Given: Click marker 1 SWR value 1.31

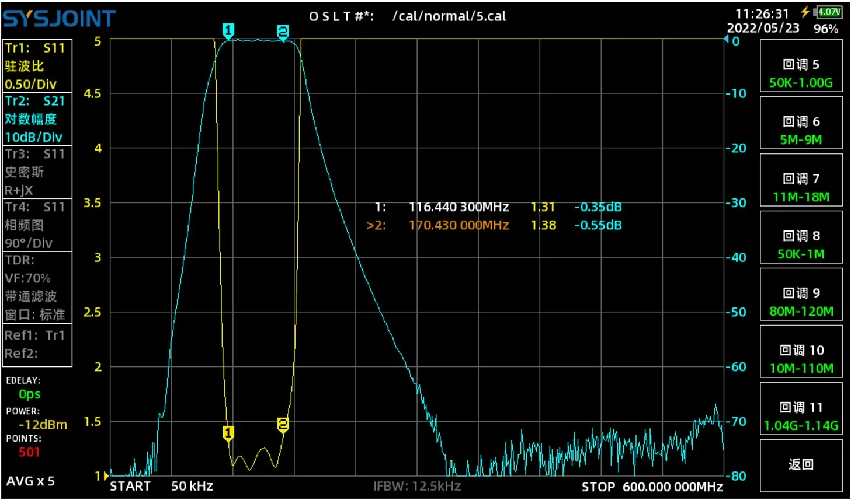Looking at the screenshot, I should coord(543,207).
